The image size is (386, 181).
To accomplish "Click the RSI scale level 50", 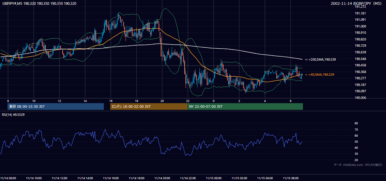I will coord(356,142).
